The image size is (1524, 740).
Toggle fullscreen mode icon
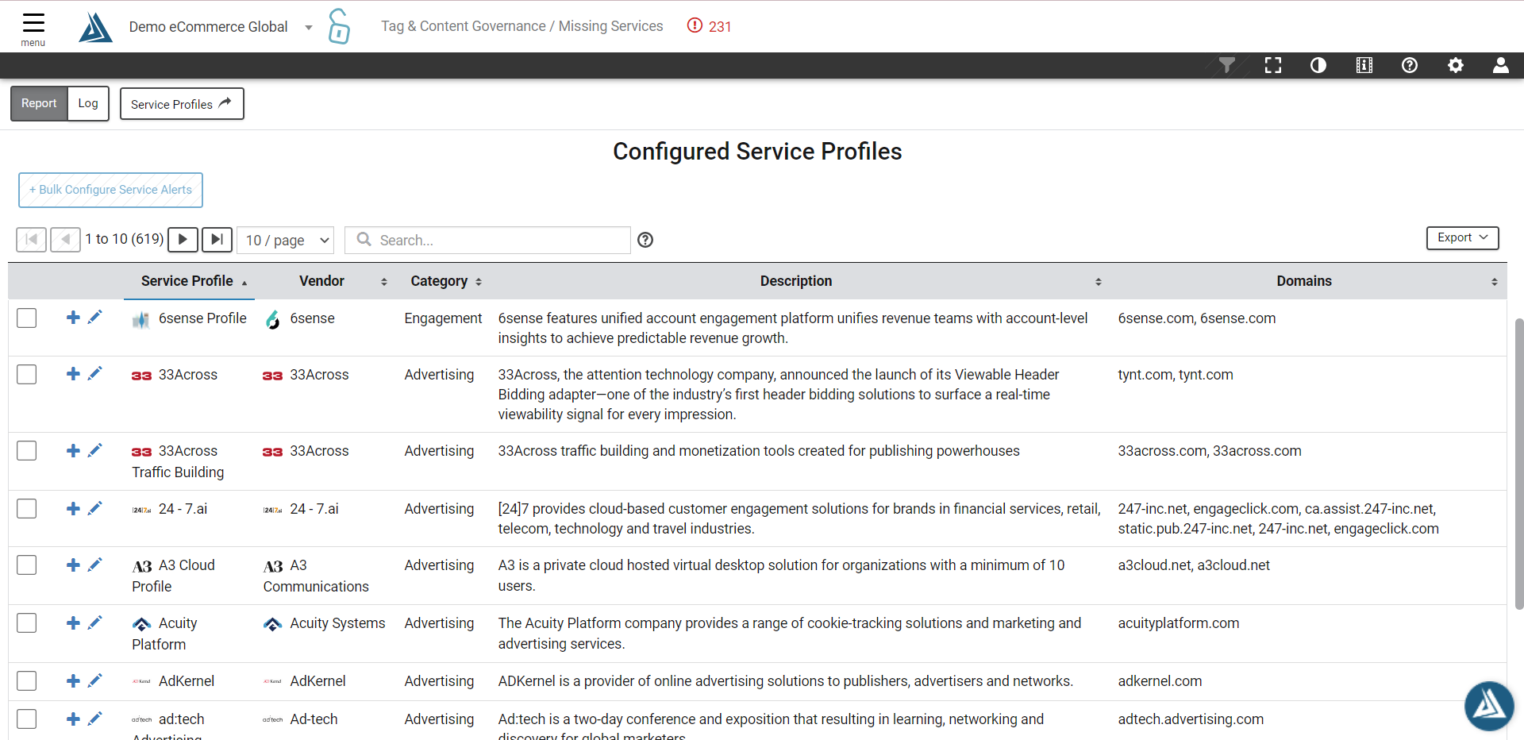(1273, 65)
